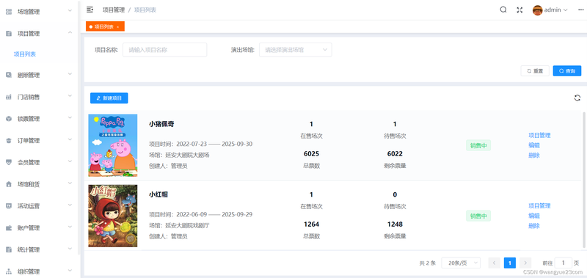This screenshot has height=278, width=587.
Task: Click the 门店销售 chart icon in sidebar
Action: pyautogui.click(x=9, y=97)
